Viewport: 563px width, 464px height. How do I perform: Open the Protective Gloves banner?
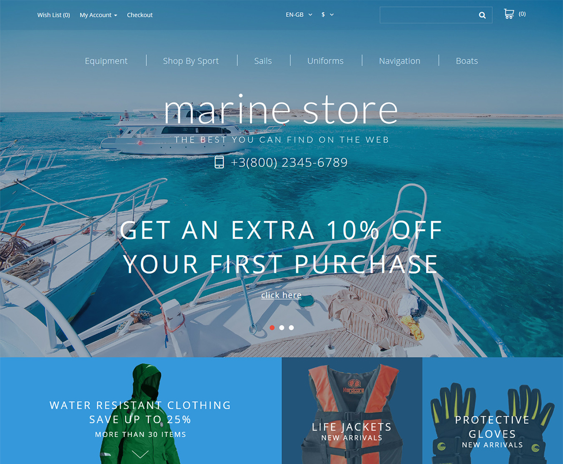tap(493, 411)
